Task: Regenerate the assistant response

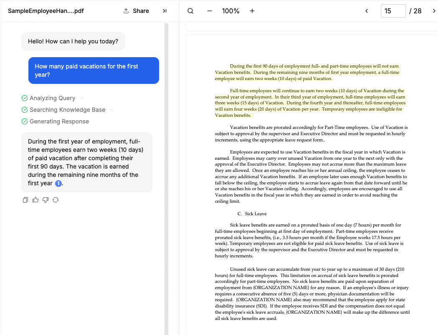Action: click(x=56, y=200)
